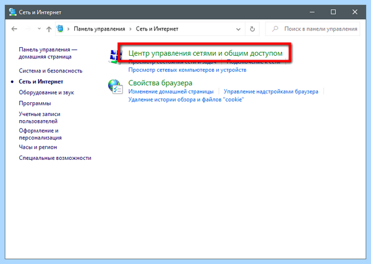
Task: Click the browser properties globe icon
Action: [115, 87]
